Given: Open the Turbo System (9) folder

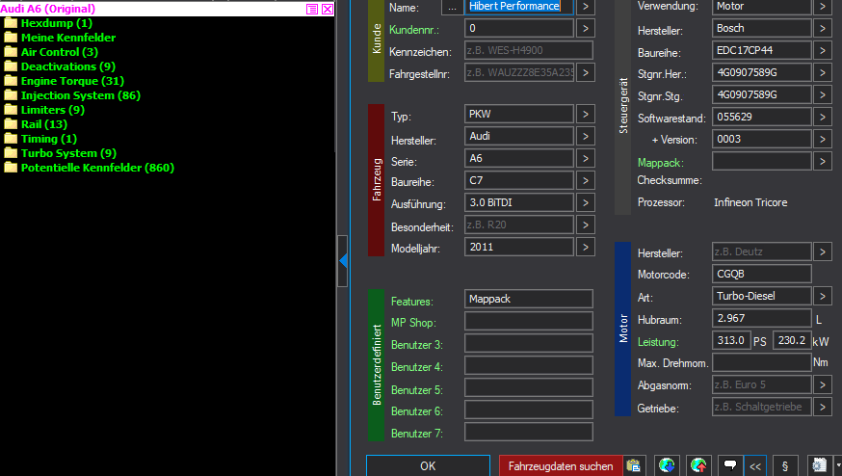Looking at the screenshot, I should tap(67, 153).
